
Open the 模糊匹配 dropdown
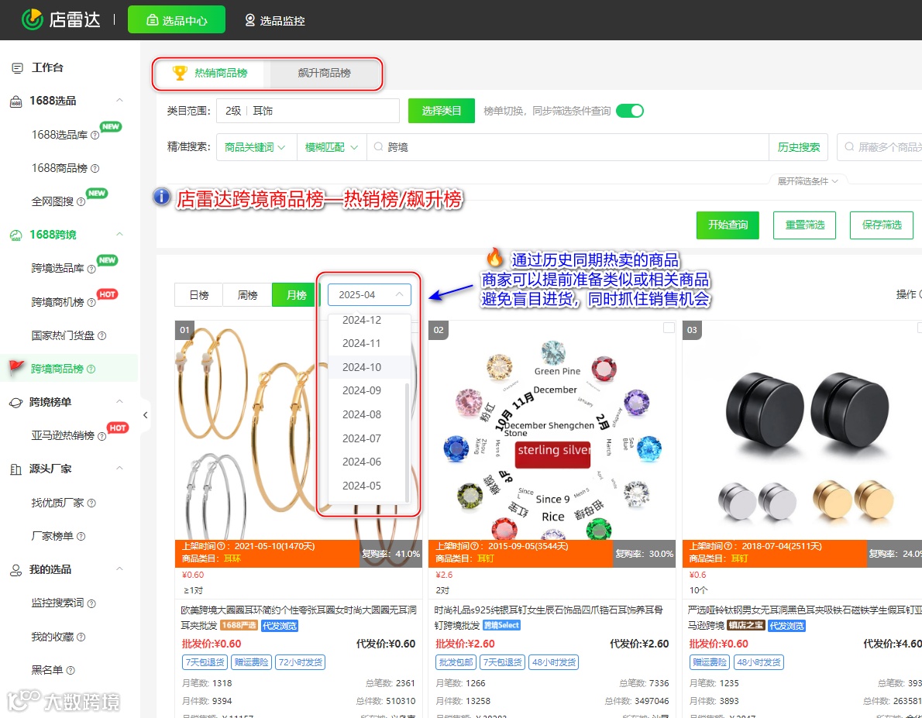[x=332, y=147]
